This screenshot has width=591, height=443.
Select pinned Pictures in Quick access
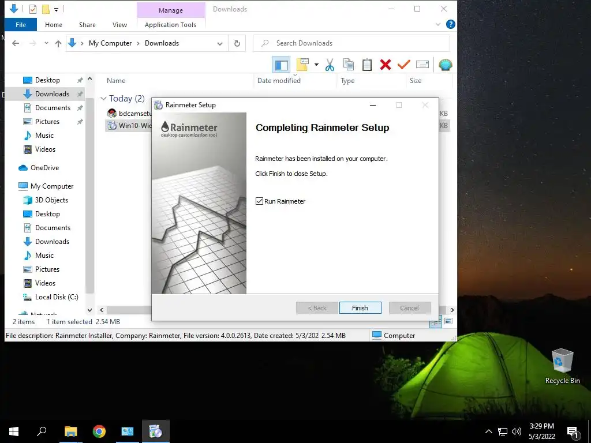[47, 122]
